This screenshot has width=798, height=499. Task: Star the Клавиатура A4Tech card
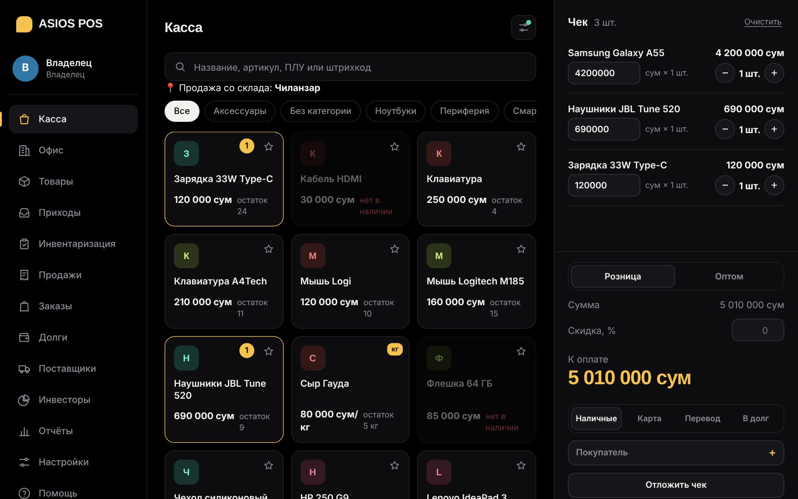pyautogui.click(x=268, y=249)
